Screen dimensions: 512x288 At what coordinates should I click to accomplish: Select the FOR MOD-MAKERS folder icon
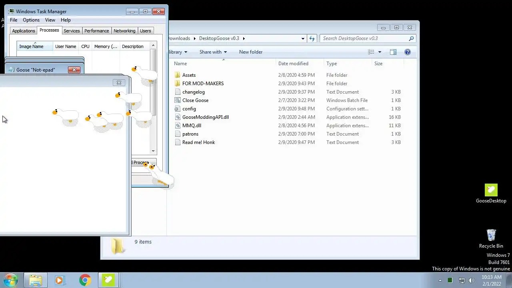pyautogui.click(x=178, y=84)
